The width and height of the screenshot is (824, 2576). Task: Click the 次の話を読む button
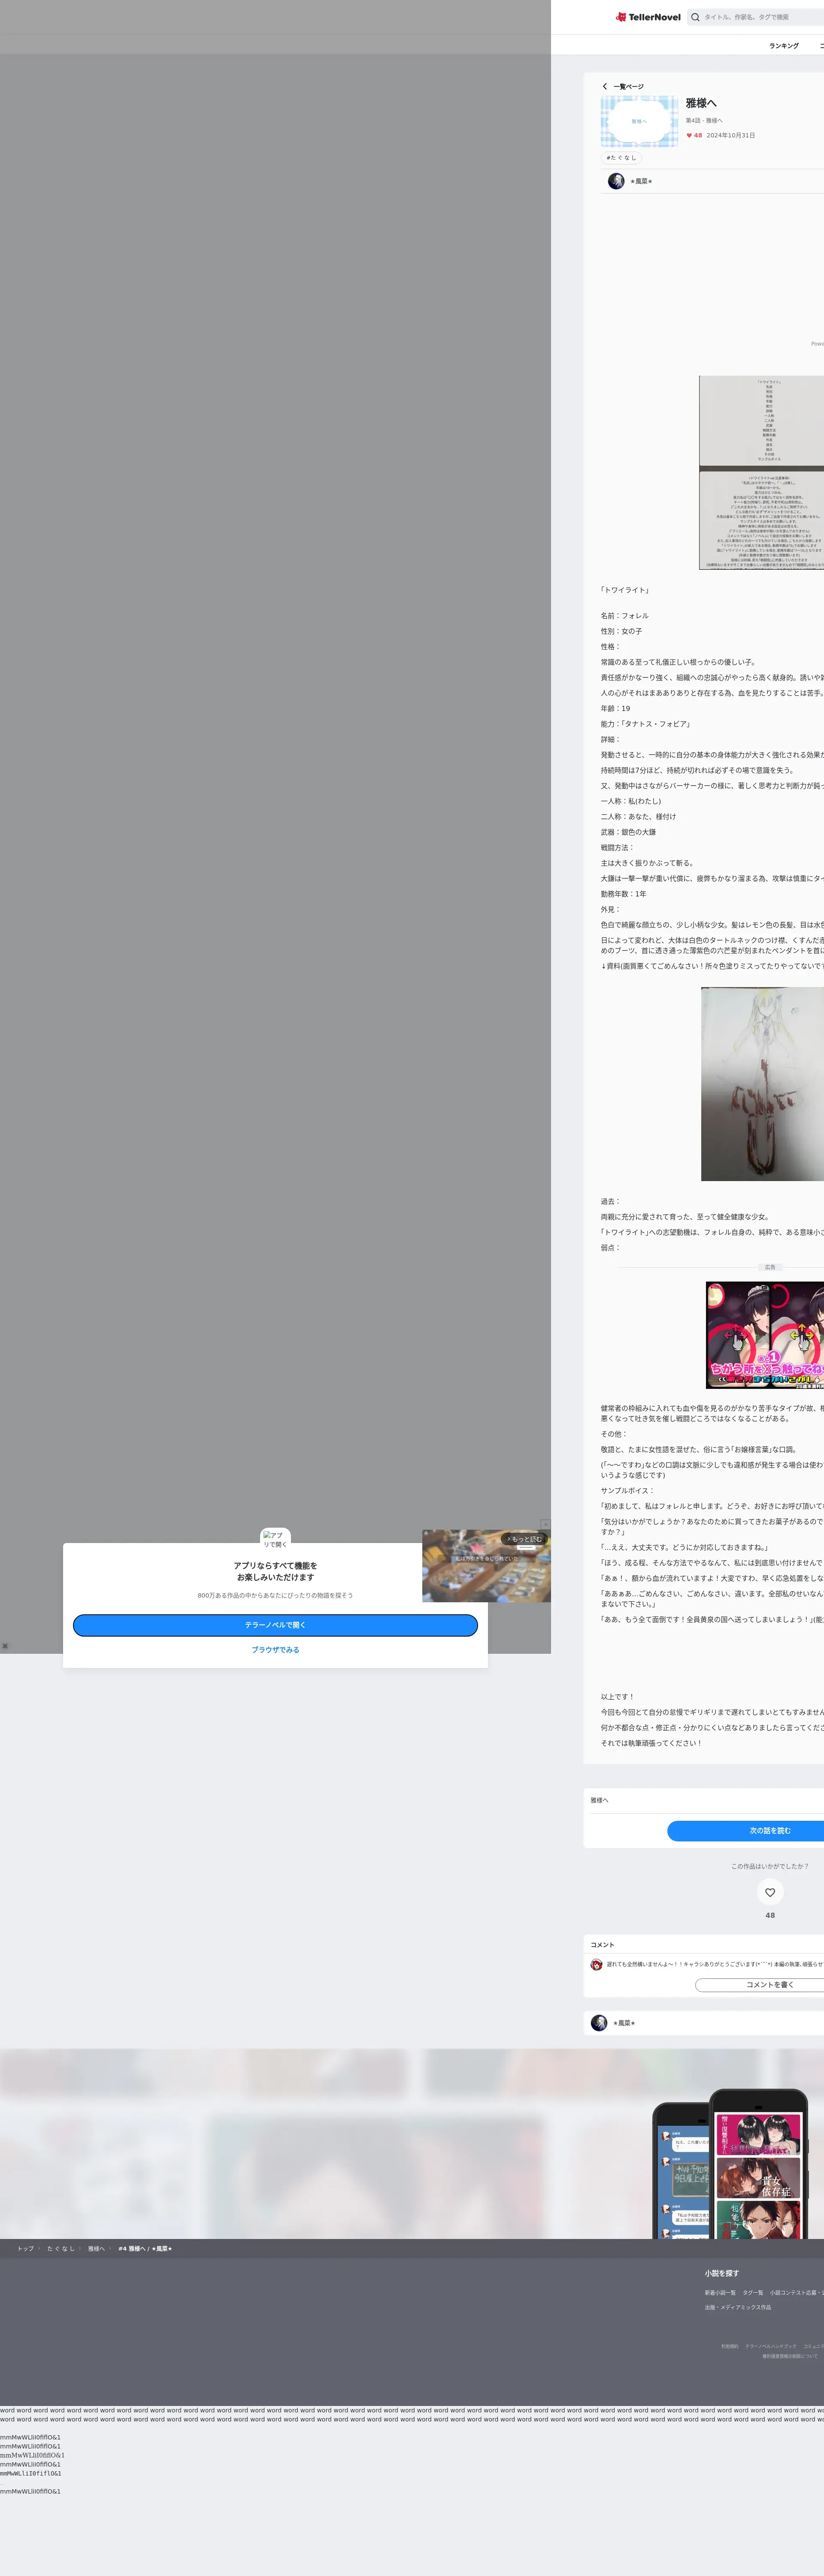[x=769, y=1831]
